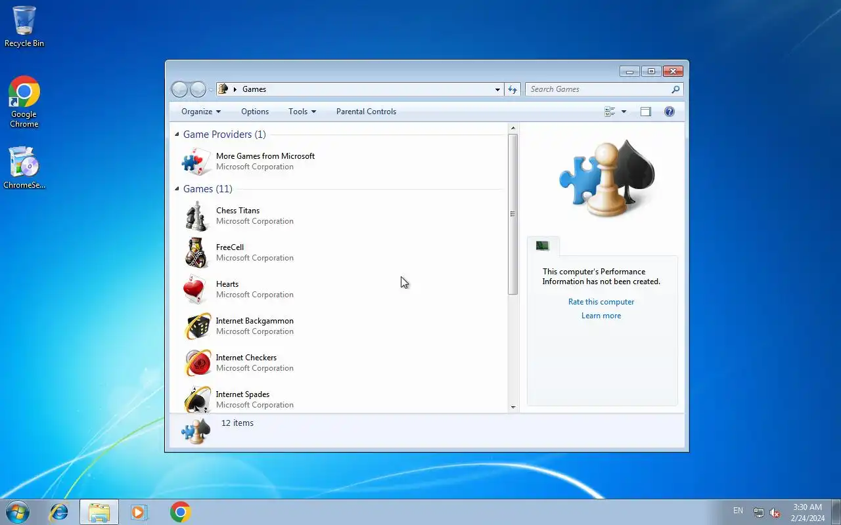Image resolution: width=841 pixels, height=525 pixels.
Task: Click the Chess Titans title text
Action: (x=238, y=211)
